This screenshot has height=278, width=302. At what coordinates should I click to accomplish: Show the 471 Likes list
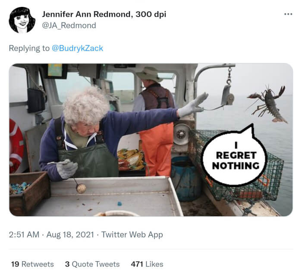(147, 264)
